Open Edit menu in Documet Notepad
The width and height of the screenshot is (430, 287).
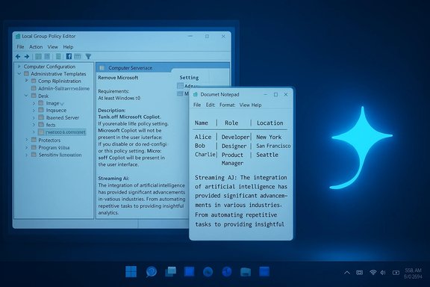point(211,105)
